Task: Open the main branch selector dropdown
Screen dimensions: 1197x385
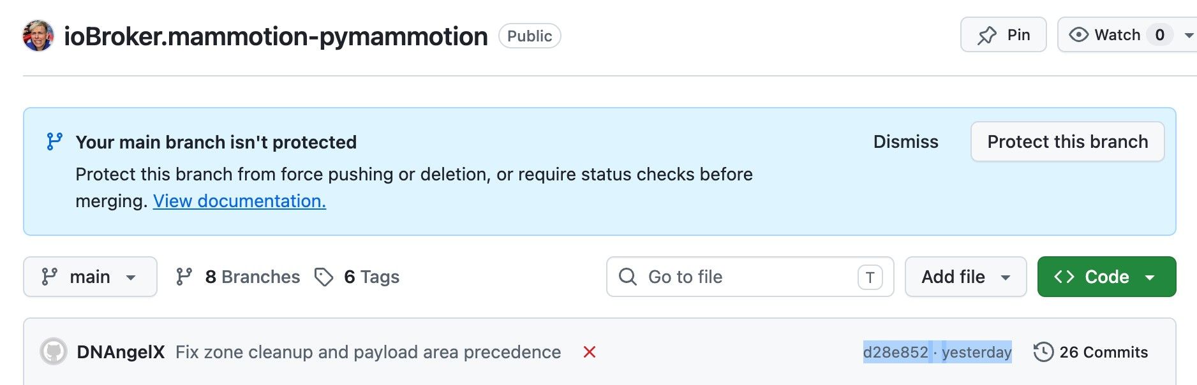Action: [x=90, y=277]
